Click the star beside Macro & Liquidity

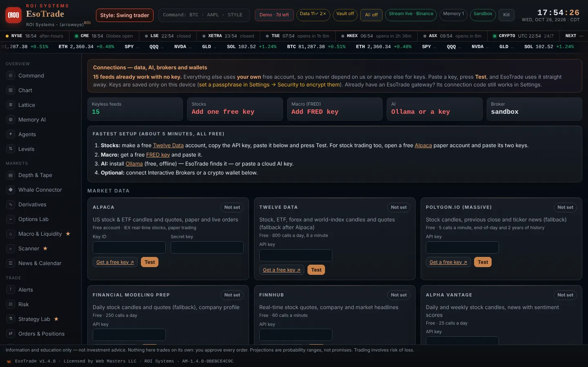click(68, 234)
